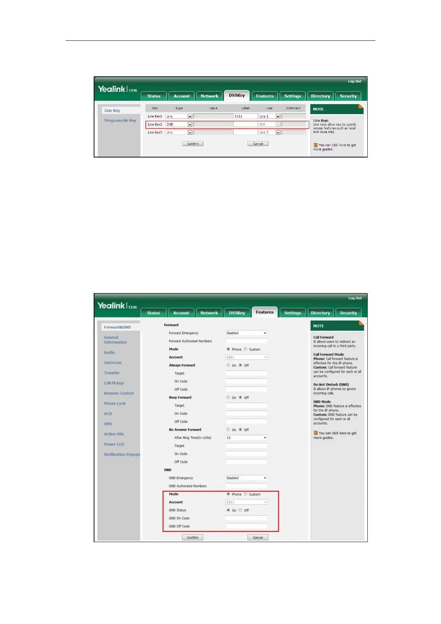Switch to Features tab on the DSSKey page
This screenshot has height=624, width=441.
(265, 96)
